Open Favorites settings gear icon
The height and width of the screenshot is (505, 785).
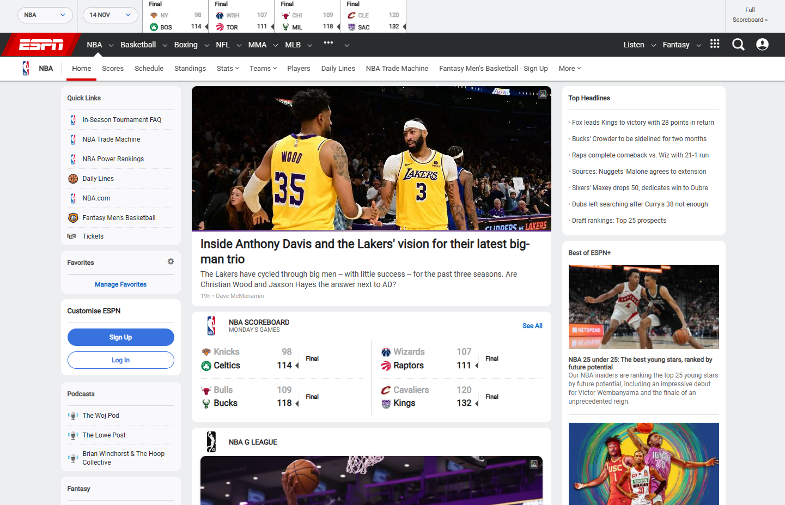point(171,261)
